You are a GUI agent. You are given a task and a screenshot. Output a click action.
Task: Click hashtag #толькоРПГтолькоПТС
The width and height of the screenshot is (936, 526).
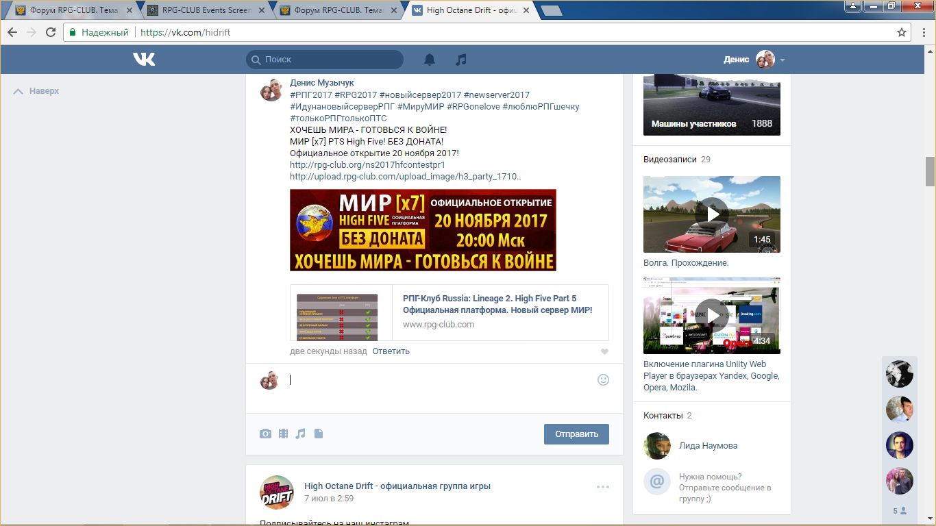tap(338, 118)
